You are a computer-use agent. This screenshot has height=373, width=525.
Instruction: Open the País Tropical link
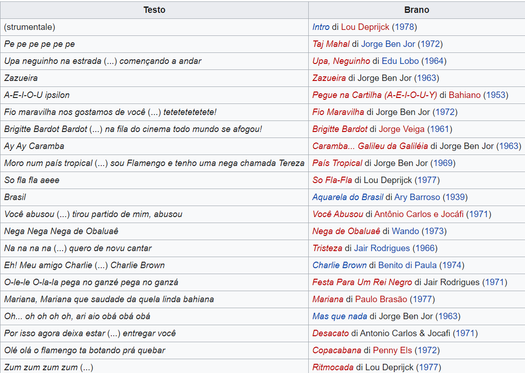(337, 163)
